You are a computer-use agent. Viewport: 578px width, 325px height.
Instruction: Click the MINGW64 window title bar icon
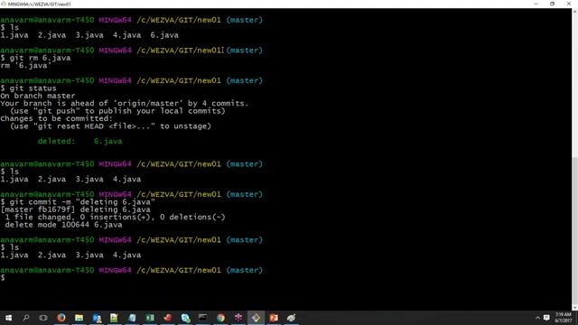click(x=4, y=4)
